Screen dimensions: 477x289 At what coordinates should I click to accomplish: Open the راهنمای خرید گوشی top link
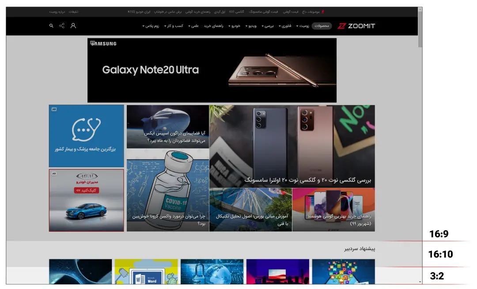198,12
